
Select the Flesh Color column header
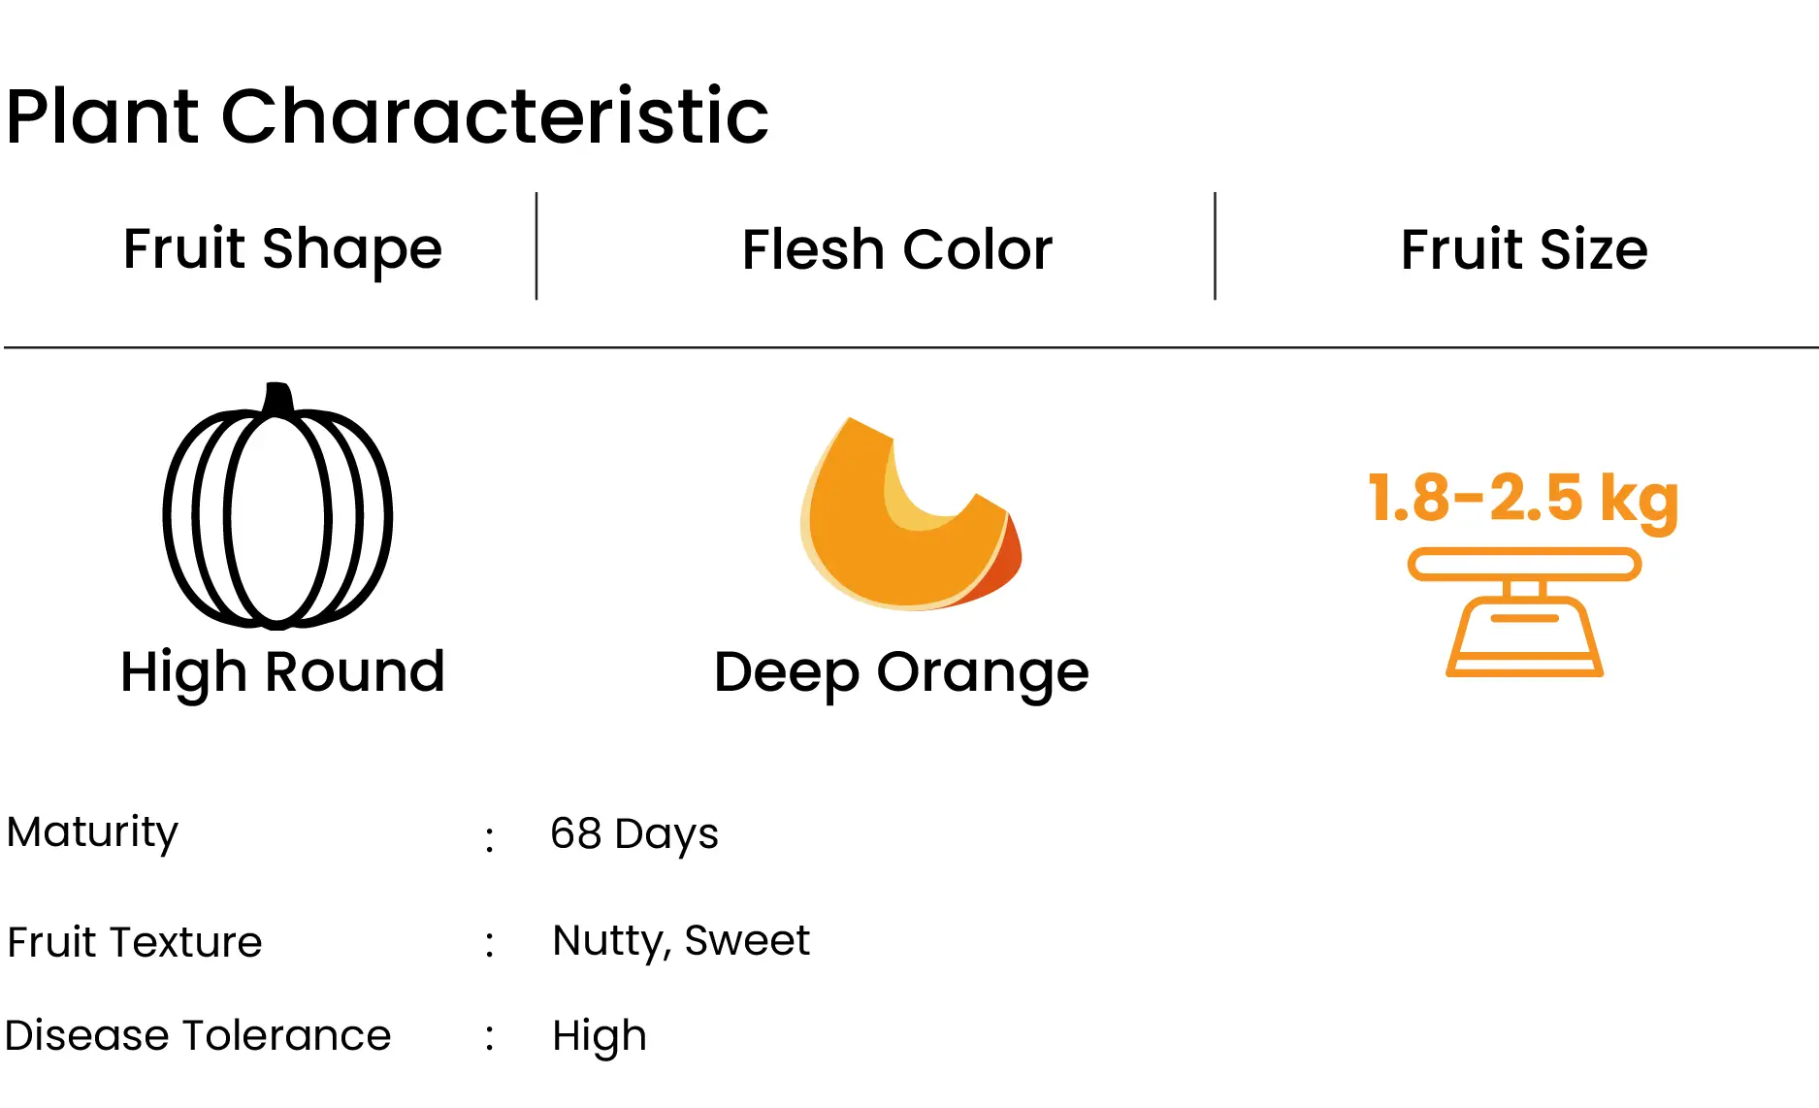[897, 249]
